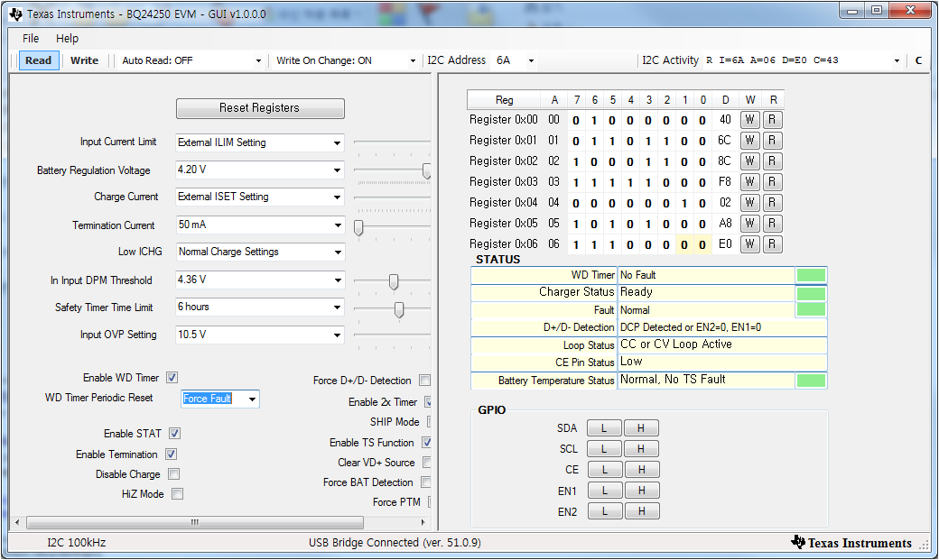The width and height of the screenshot is (939, 560).
Task: Set EN1 GPIO to H
Action: click(x=641, y=491)
